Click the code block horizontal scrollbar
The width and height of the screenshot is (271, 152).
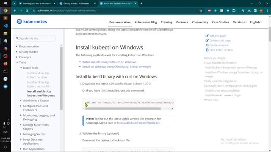tap(123, 109)
